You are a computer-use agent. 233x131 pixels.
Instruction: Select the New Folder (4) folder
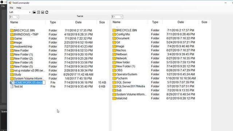point(21,63)
